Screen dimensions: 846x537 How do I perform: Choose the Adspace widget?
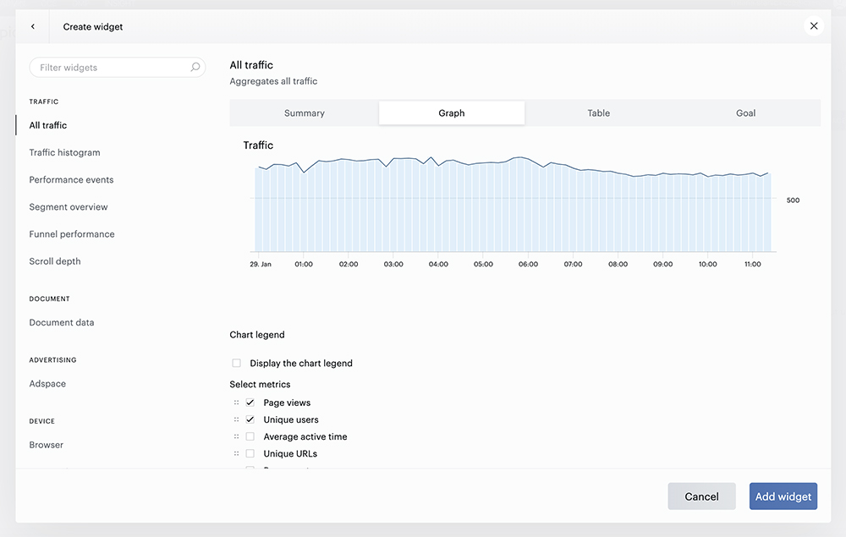click(47, 383)
